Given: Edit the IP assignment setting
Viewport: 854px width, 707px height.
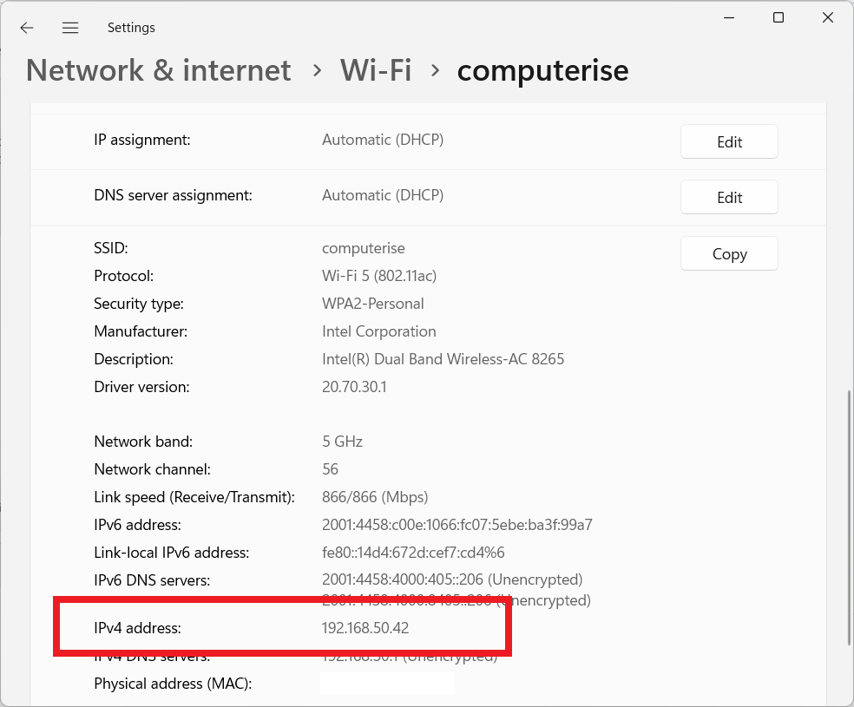Looking at the screenshot, I should point(729,142).
